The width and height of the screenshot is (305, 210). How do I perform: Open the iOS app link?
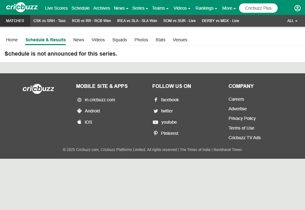pos(88,122)
